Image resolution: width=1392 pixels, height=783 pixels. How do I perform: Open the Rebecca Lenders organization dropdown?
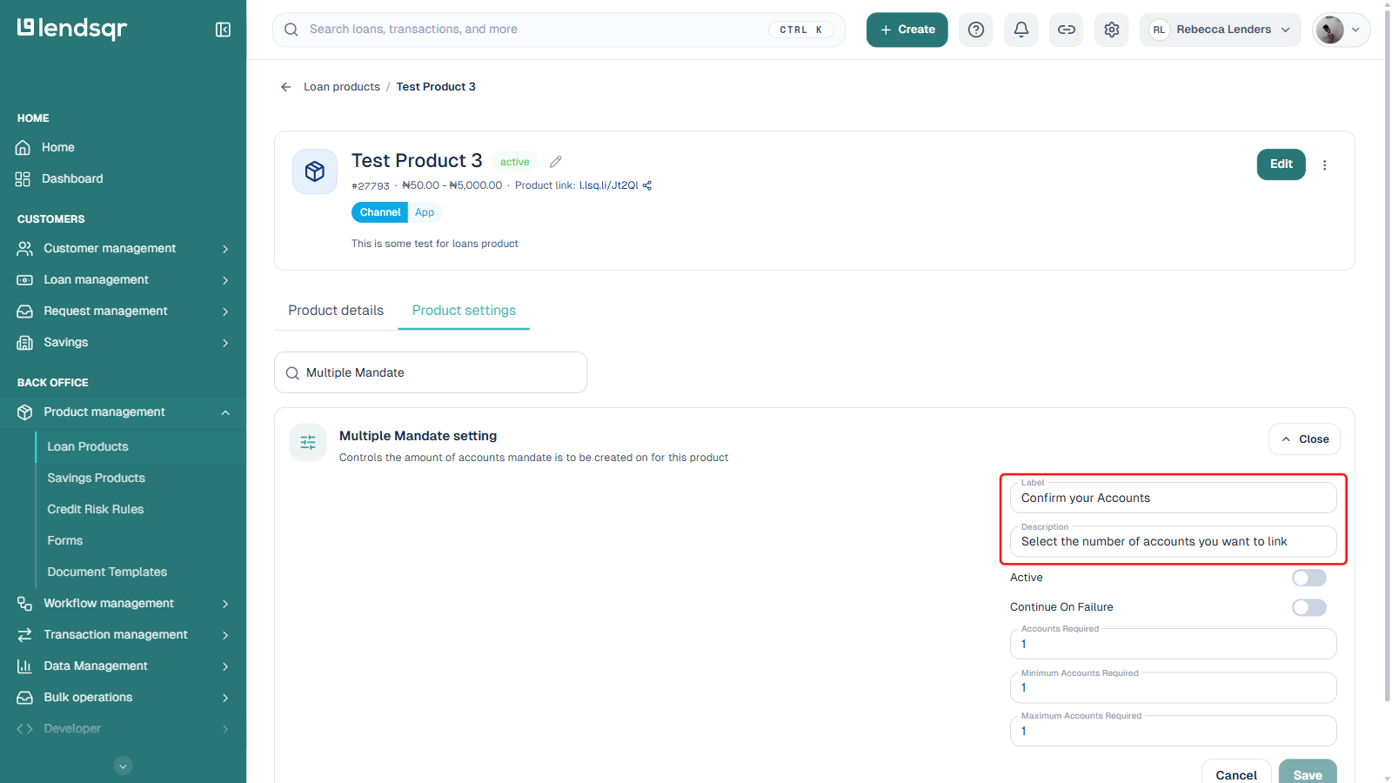(x=1220, y=30)
